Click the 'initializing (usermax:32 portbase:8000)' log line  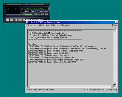[56, 51]
